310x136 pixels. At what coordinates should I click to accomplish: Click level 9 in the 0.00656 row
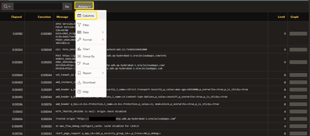[285, 119]
